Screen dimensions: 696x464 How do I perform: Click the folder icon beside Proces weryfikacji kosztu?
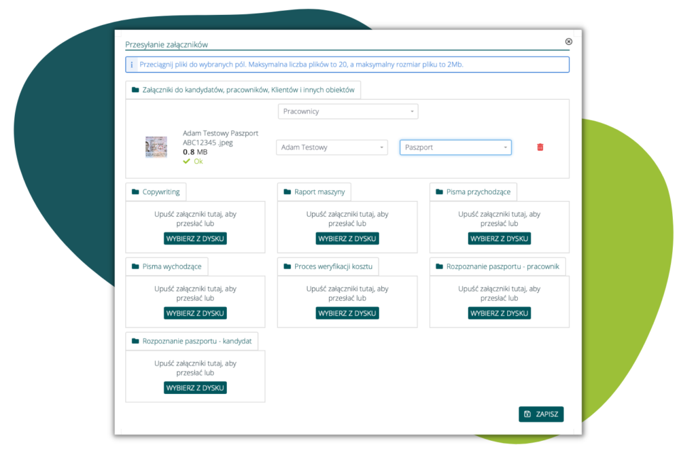[x=287, y=267]
